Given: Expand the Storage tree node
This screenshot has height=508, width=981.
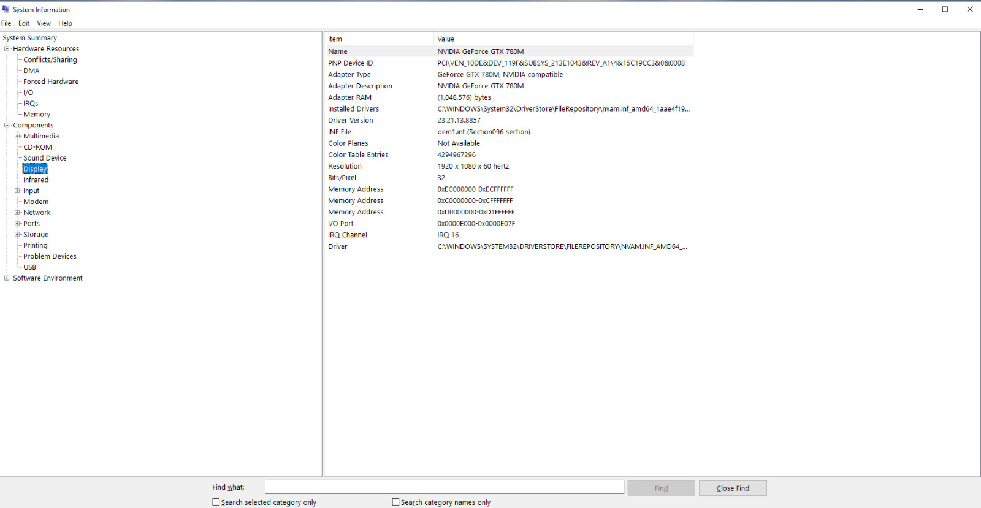Looking at the screenshot, I should tap(17, 234).
